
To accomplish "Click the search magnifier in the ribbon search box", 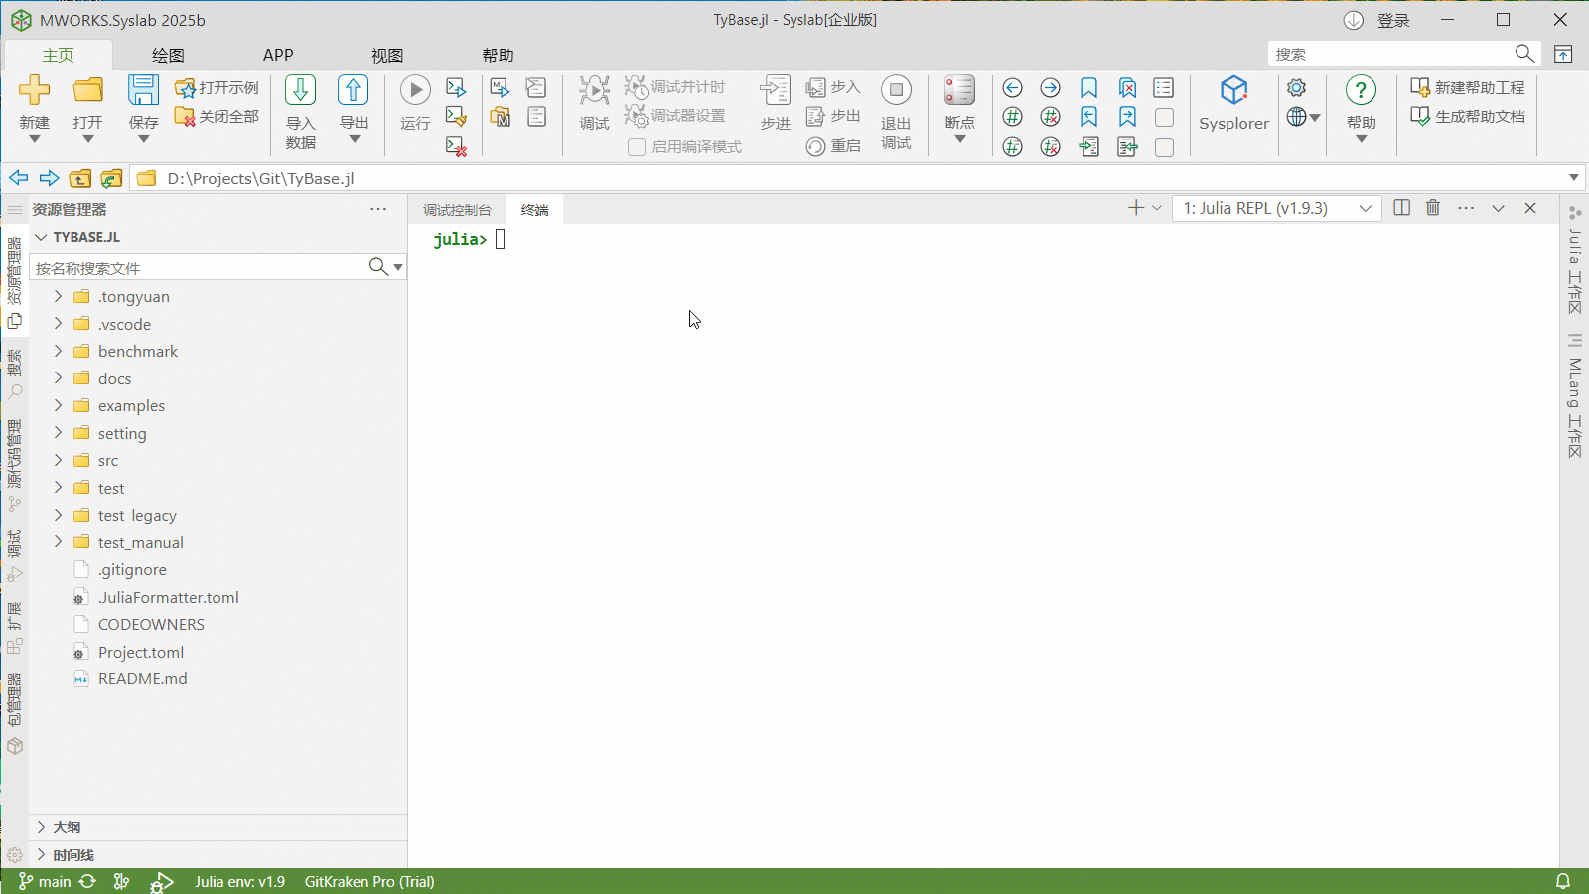I will click(x=1524, y=54).
